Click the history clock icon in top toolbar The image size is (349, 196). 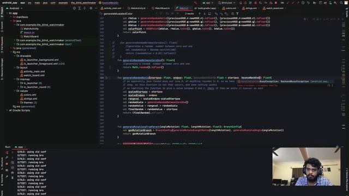coord(303,3)
